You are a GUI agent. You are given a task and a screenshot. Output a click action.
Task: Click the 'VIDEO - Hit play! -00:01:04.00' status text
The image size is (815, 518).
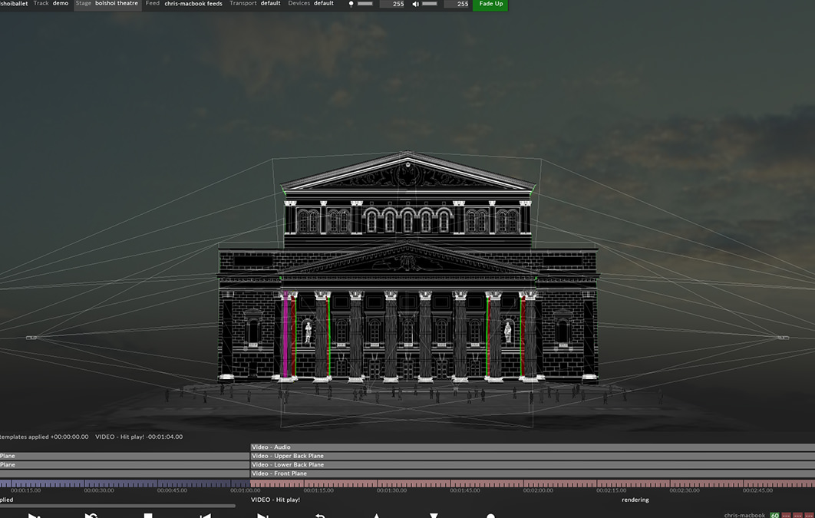[139, 437]
